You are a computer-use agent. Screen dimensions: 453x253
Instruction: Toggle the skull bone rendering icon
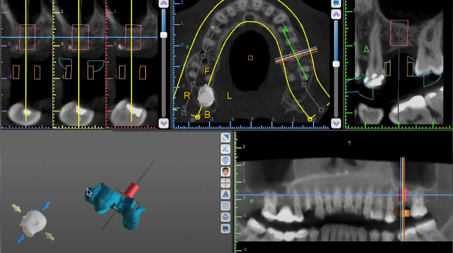(x=225, y=160)
